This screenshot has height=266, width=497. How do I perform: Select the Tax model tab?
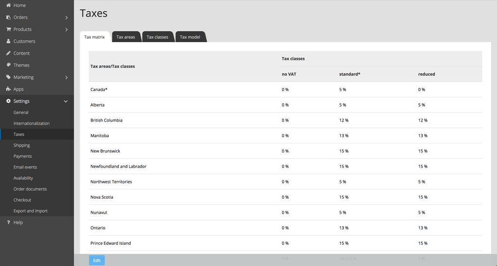click(190, 37)
